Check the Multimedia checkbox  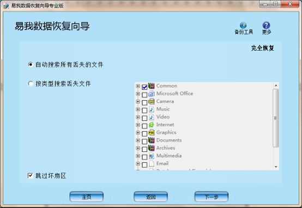[x=144, y=157]
